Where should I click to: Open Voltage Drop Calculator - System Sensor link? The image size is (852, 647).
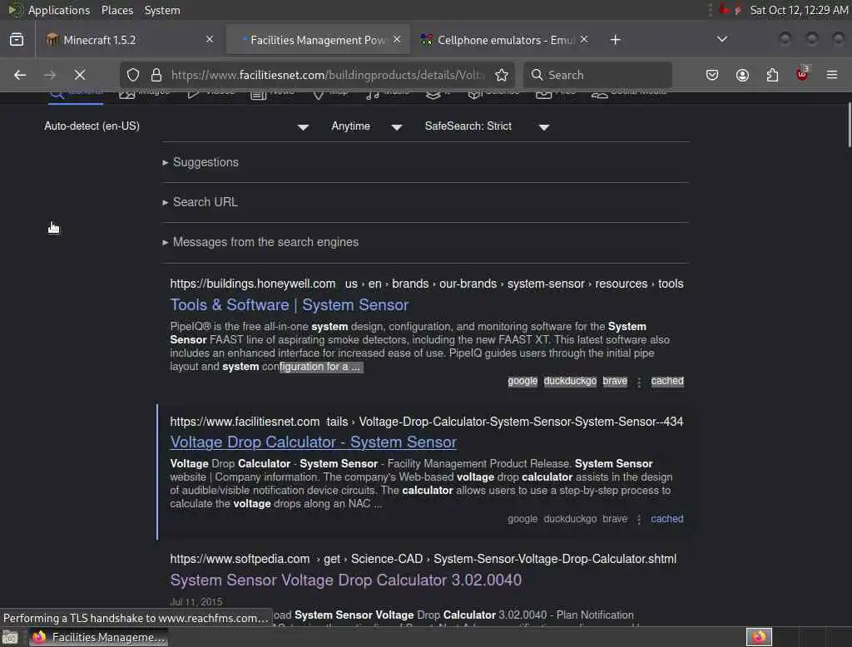[314, 442]
